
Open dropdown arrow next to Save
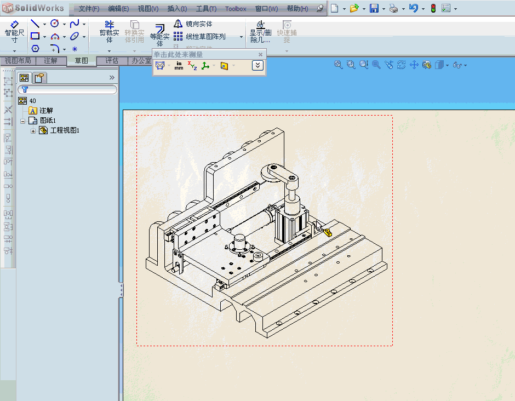click(x=384, y=9)
